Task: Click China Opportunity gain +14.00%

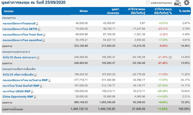Action: pos(162,96)
